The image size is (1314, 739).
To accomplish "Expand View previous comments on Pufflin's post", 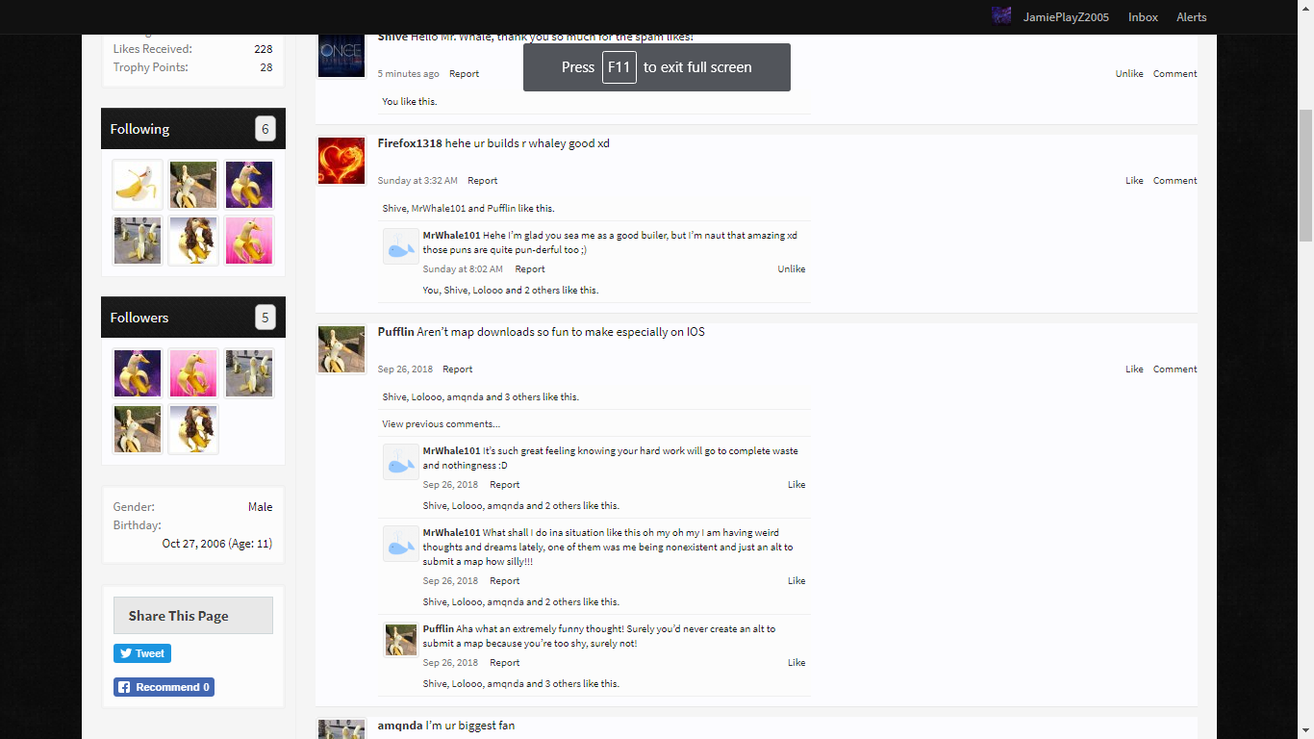I will pos(441,424).
